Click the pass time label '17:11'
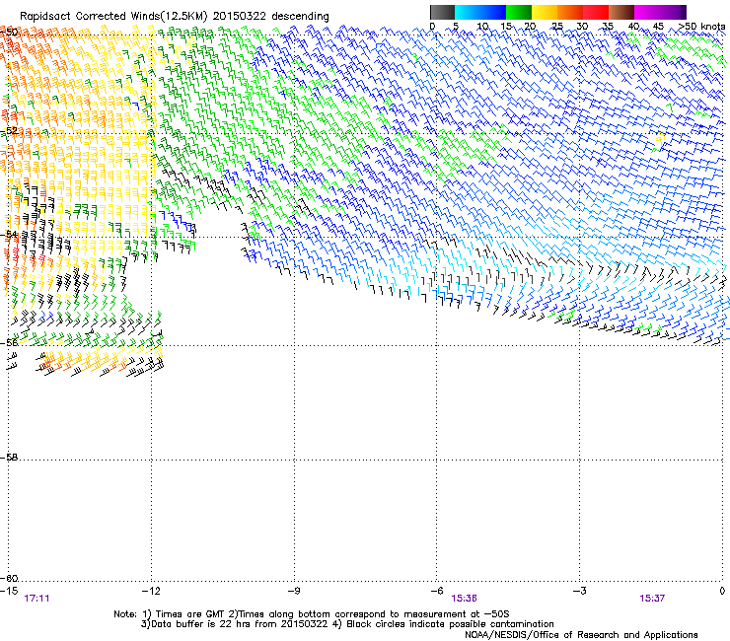730x641 pixels. click(36, 599)
